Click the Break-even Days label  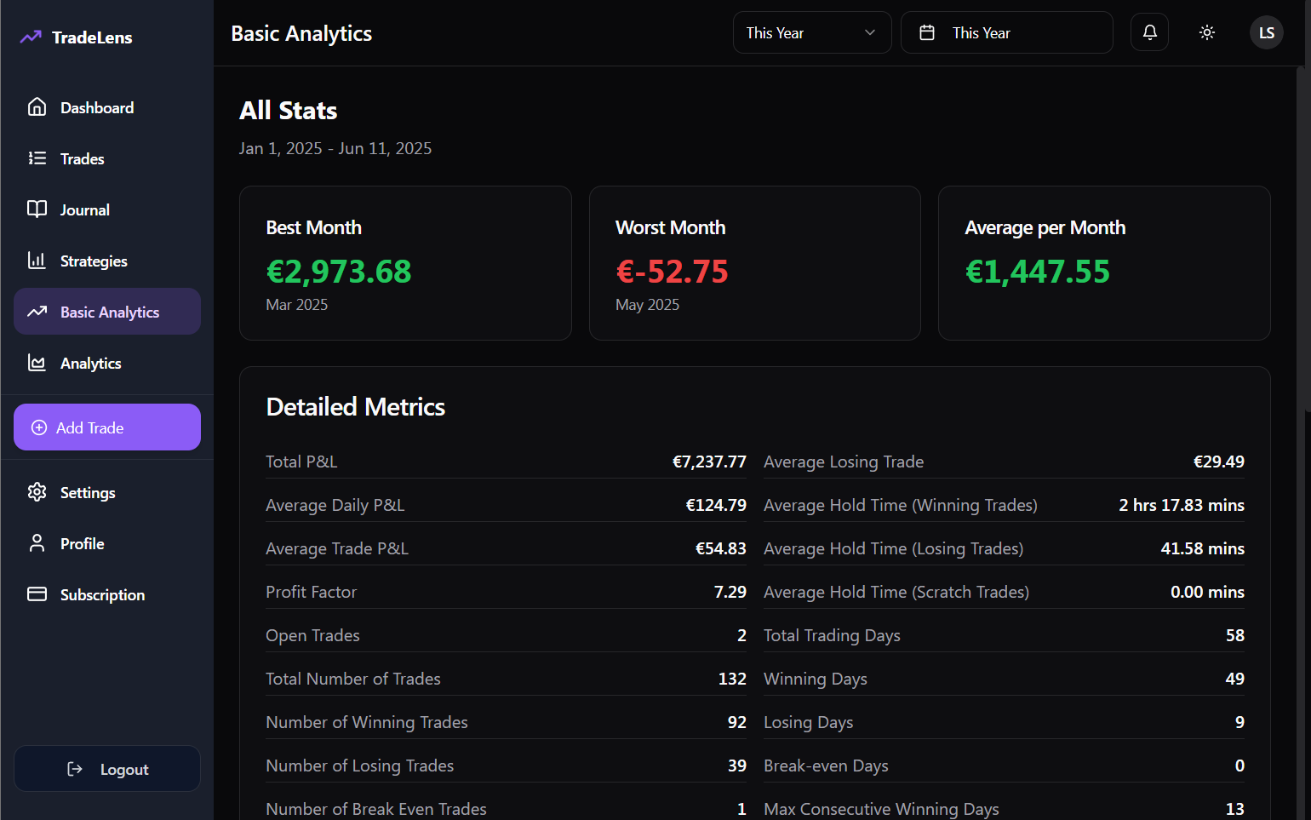point(826,766)
